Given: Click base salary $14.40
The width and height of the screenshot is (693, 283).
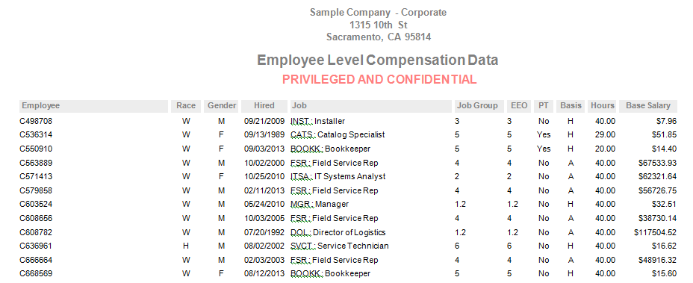Looking at the screenshot, I should (x=665, y=149).
